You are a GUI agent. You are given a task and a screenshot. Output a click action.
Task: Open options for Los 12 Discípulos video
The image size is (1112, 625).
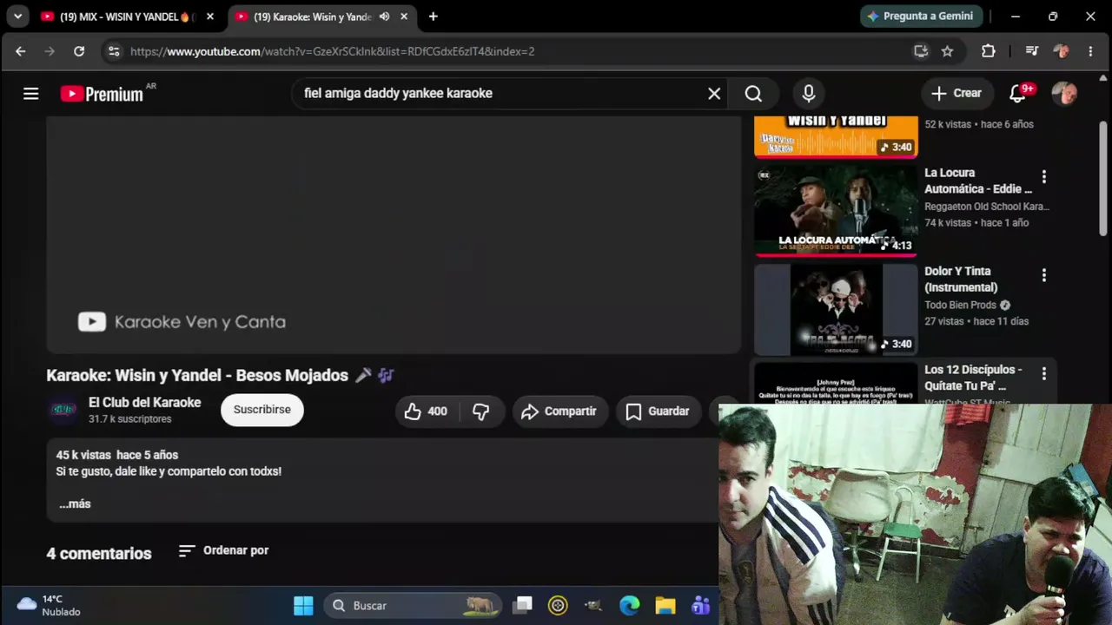(x=1044, y=373)
